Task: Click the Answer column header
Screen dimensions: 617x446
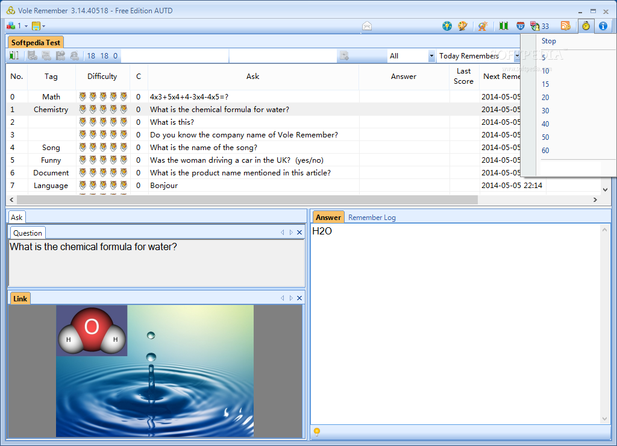Action: pyautogui.click(x=404, y=77)
